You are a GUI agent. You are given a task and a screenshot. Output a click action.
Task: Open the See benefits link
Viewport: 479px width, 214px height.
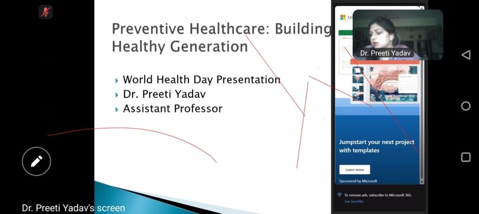354,201
